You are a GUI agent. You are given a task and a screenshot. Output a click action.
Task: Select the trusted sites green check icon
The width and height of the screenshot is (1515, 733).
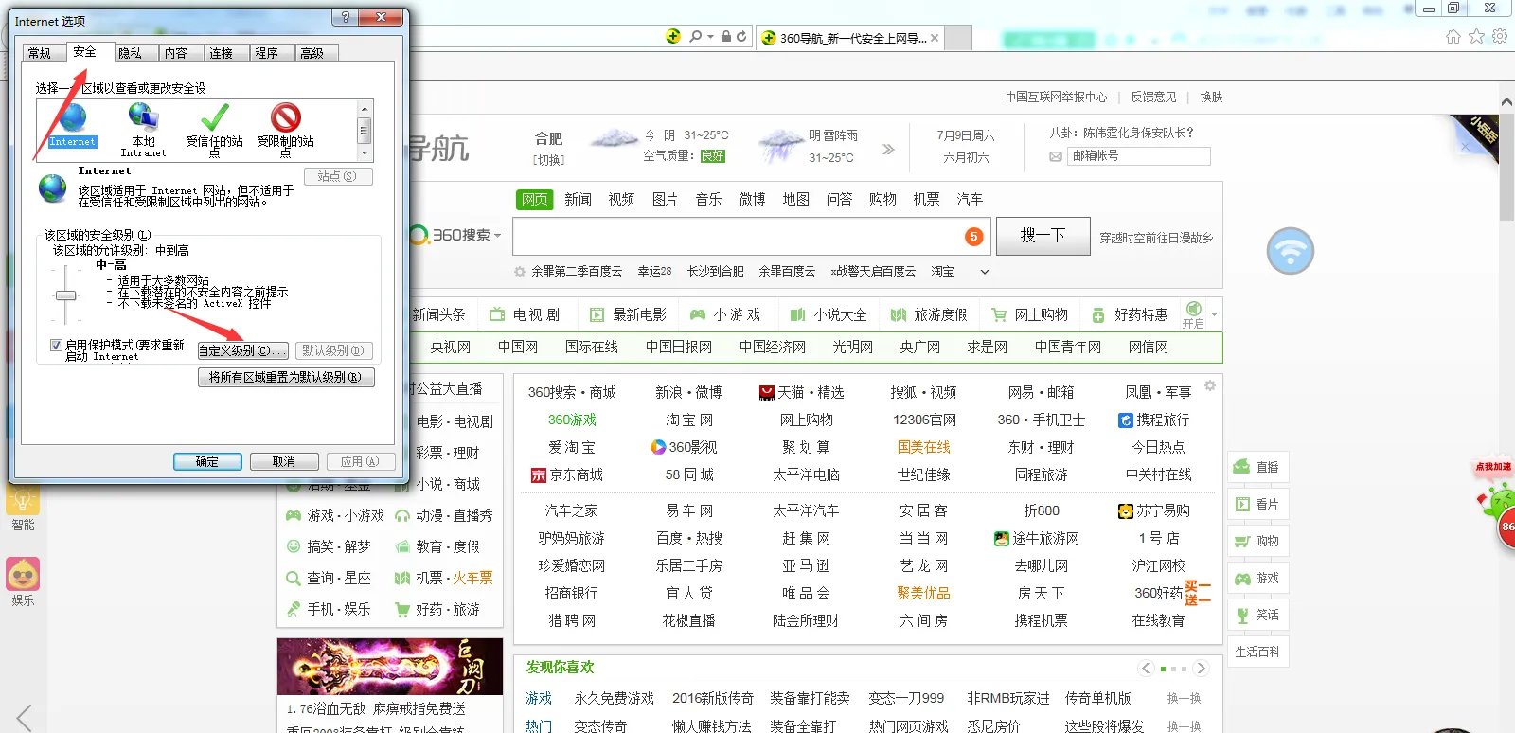click(214, 117)
